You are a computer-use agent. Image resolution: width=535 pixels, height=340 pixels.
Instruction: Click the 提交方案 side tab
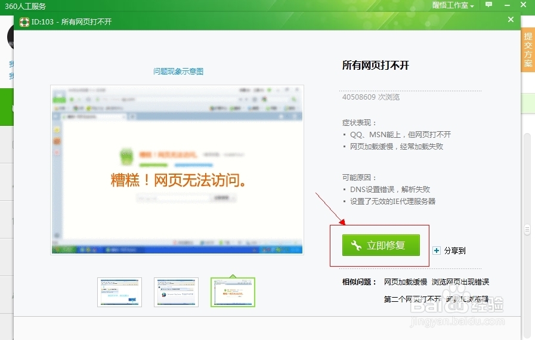click(x=528, y=50)
